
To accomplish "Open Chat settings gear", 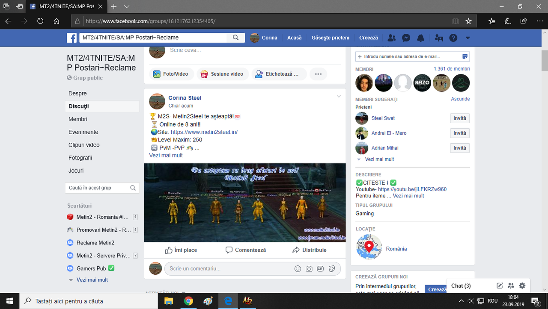I will coord(522,285).
